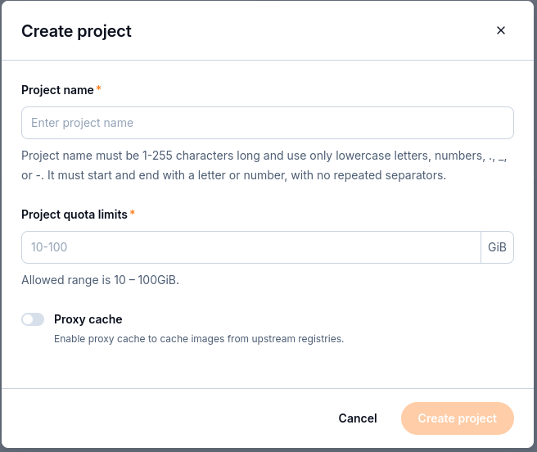Image resolution: width=537 pixels, height=452 pixels.
Task: Click 'Allowed range is 10 – 100GiB.' hint
Action: coord(101,280)
